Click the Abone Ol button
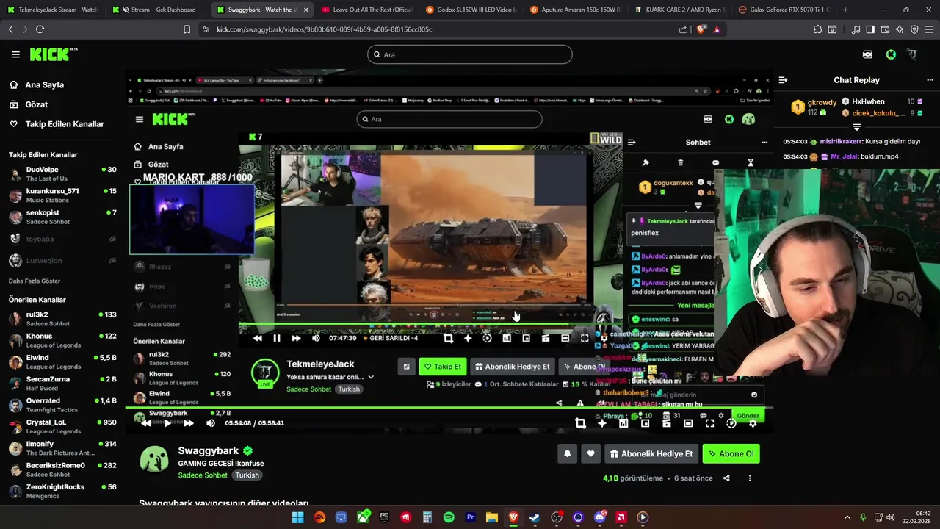Screen dimensions: 940x529 [731, 454]
